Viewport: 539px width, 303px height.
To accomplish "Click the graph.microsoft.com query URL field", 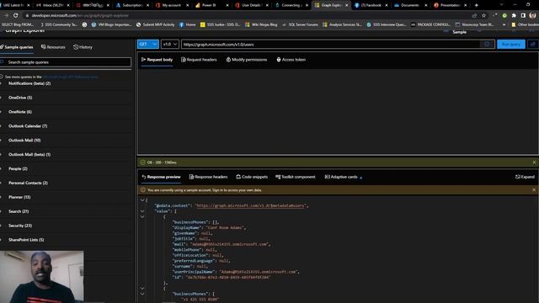I will pos(330,45).
